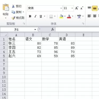Image resolution: width=99 pixels, height=99 pixels.
Task: Select column D header
Action: coord(67,35)
